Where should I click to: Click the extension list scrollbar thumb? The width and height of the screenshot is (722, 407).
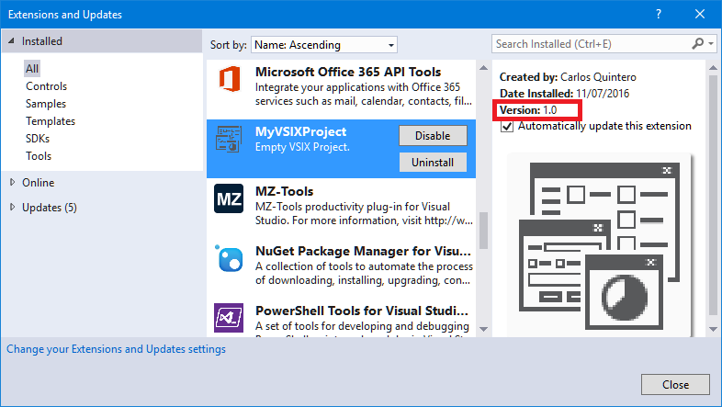coord(483,231)
